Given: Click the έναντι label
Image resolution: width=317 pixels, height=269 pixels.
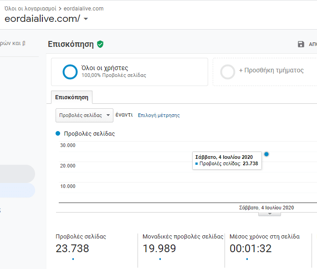Looking at the screenshot, I should coord(124,115).
